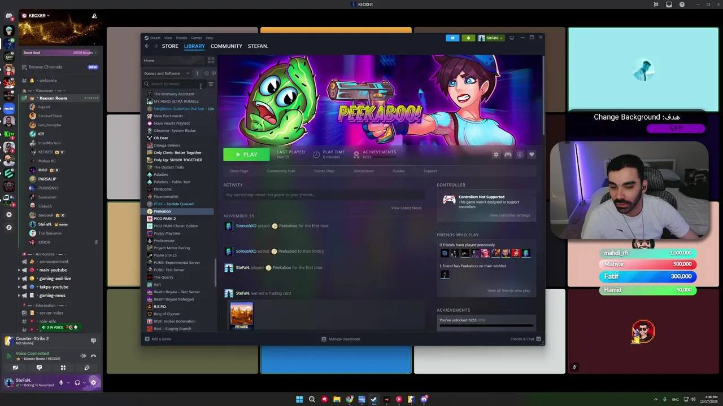Click the green PLAY button
Screen dimensions: 723x406
pos(246,155)
